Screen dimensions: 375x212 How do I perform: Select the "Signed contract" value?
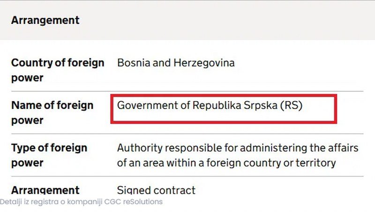[x=156, y=190]
